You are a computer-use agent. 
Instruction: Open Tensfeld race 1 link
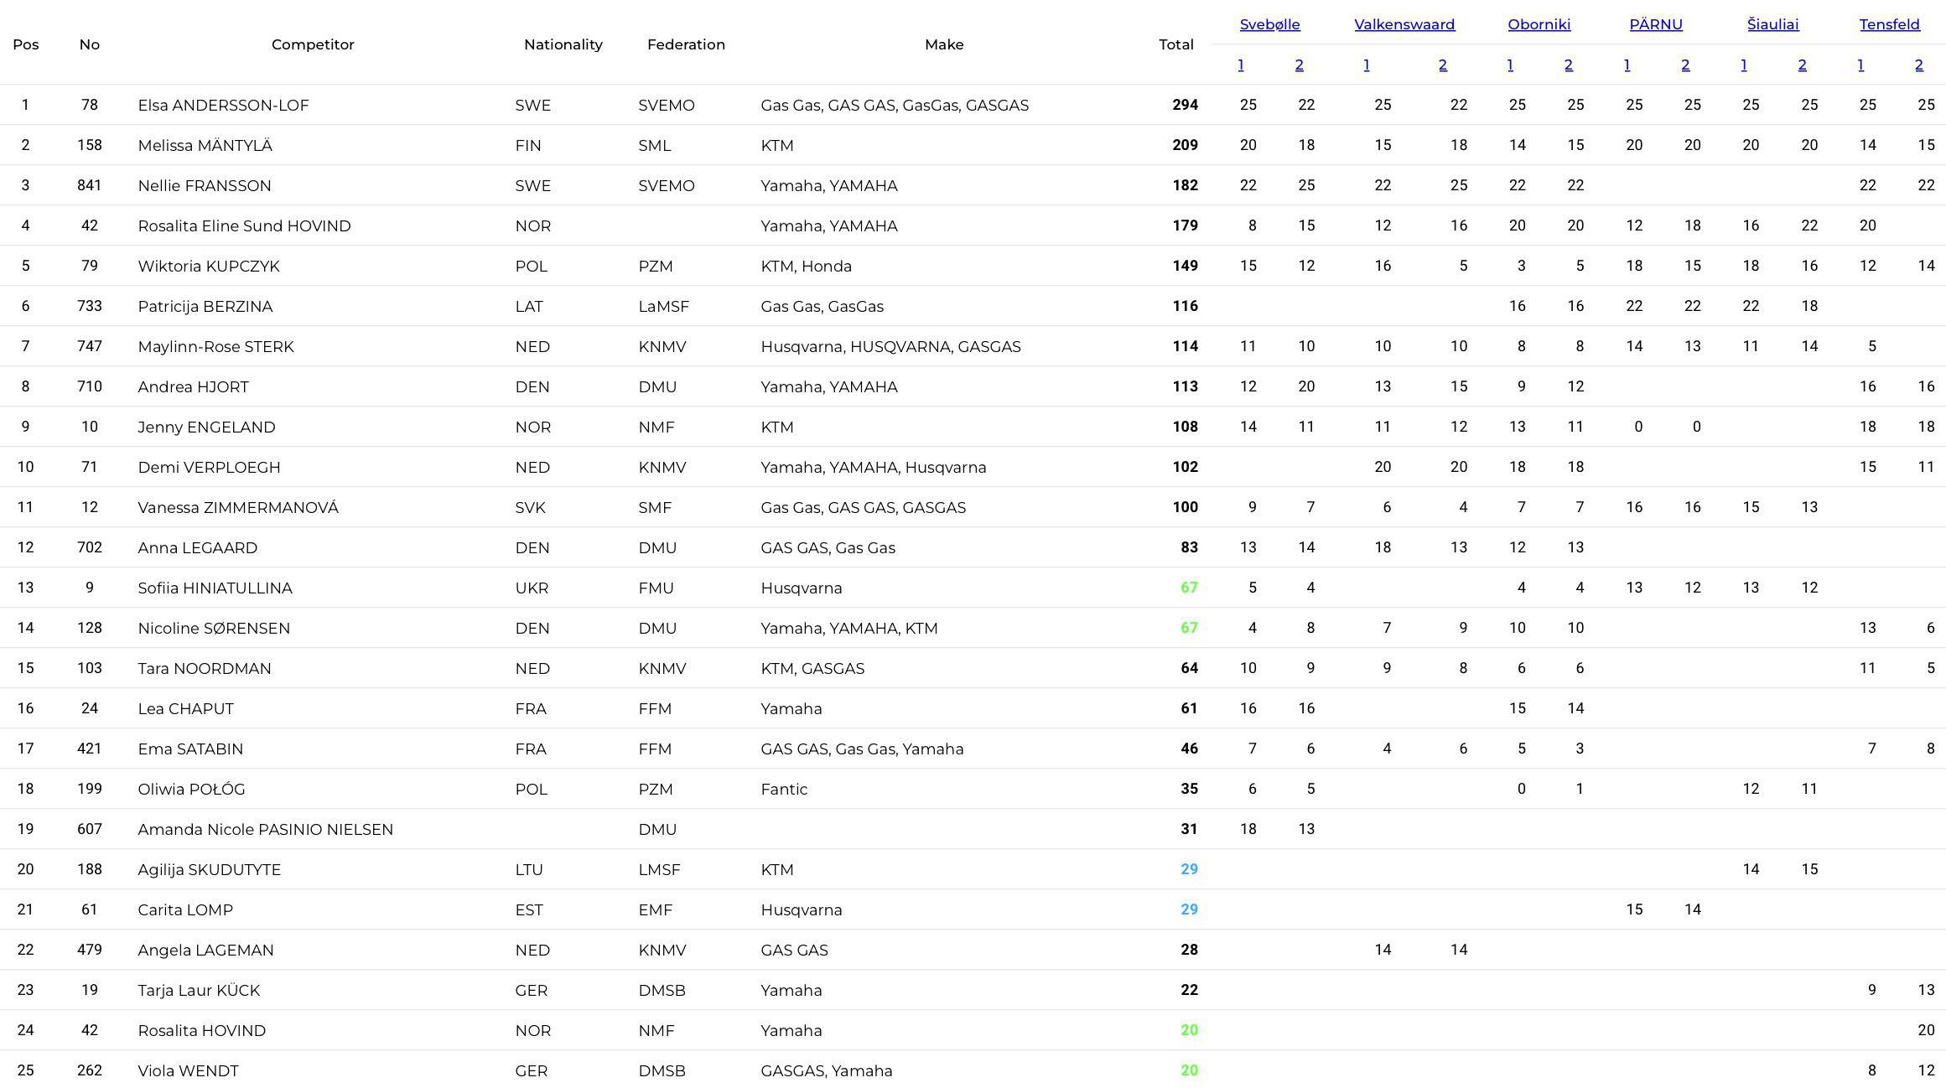[x=1860, y=65]
